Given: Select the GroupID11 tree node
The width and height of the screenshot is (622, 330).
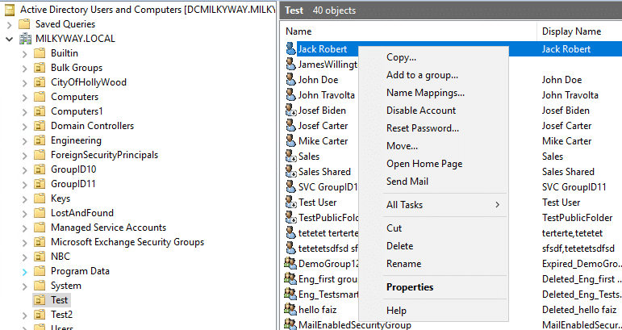Looking at the screenshot, I should coord(73,184).
